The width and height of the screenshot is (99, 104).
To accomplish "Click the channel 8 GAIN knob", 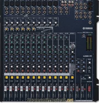I will (45, 23).
